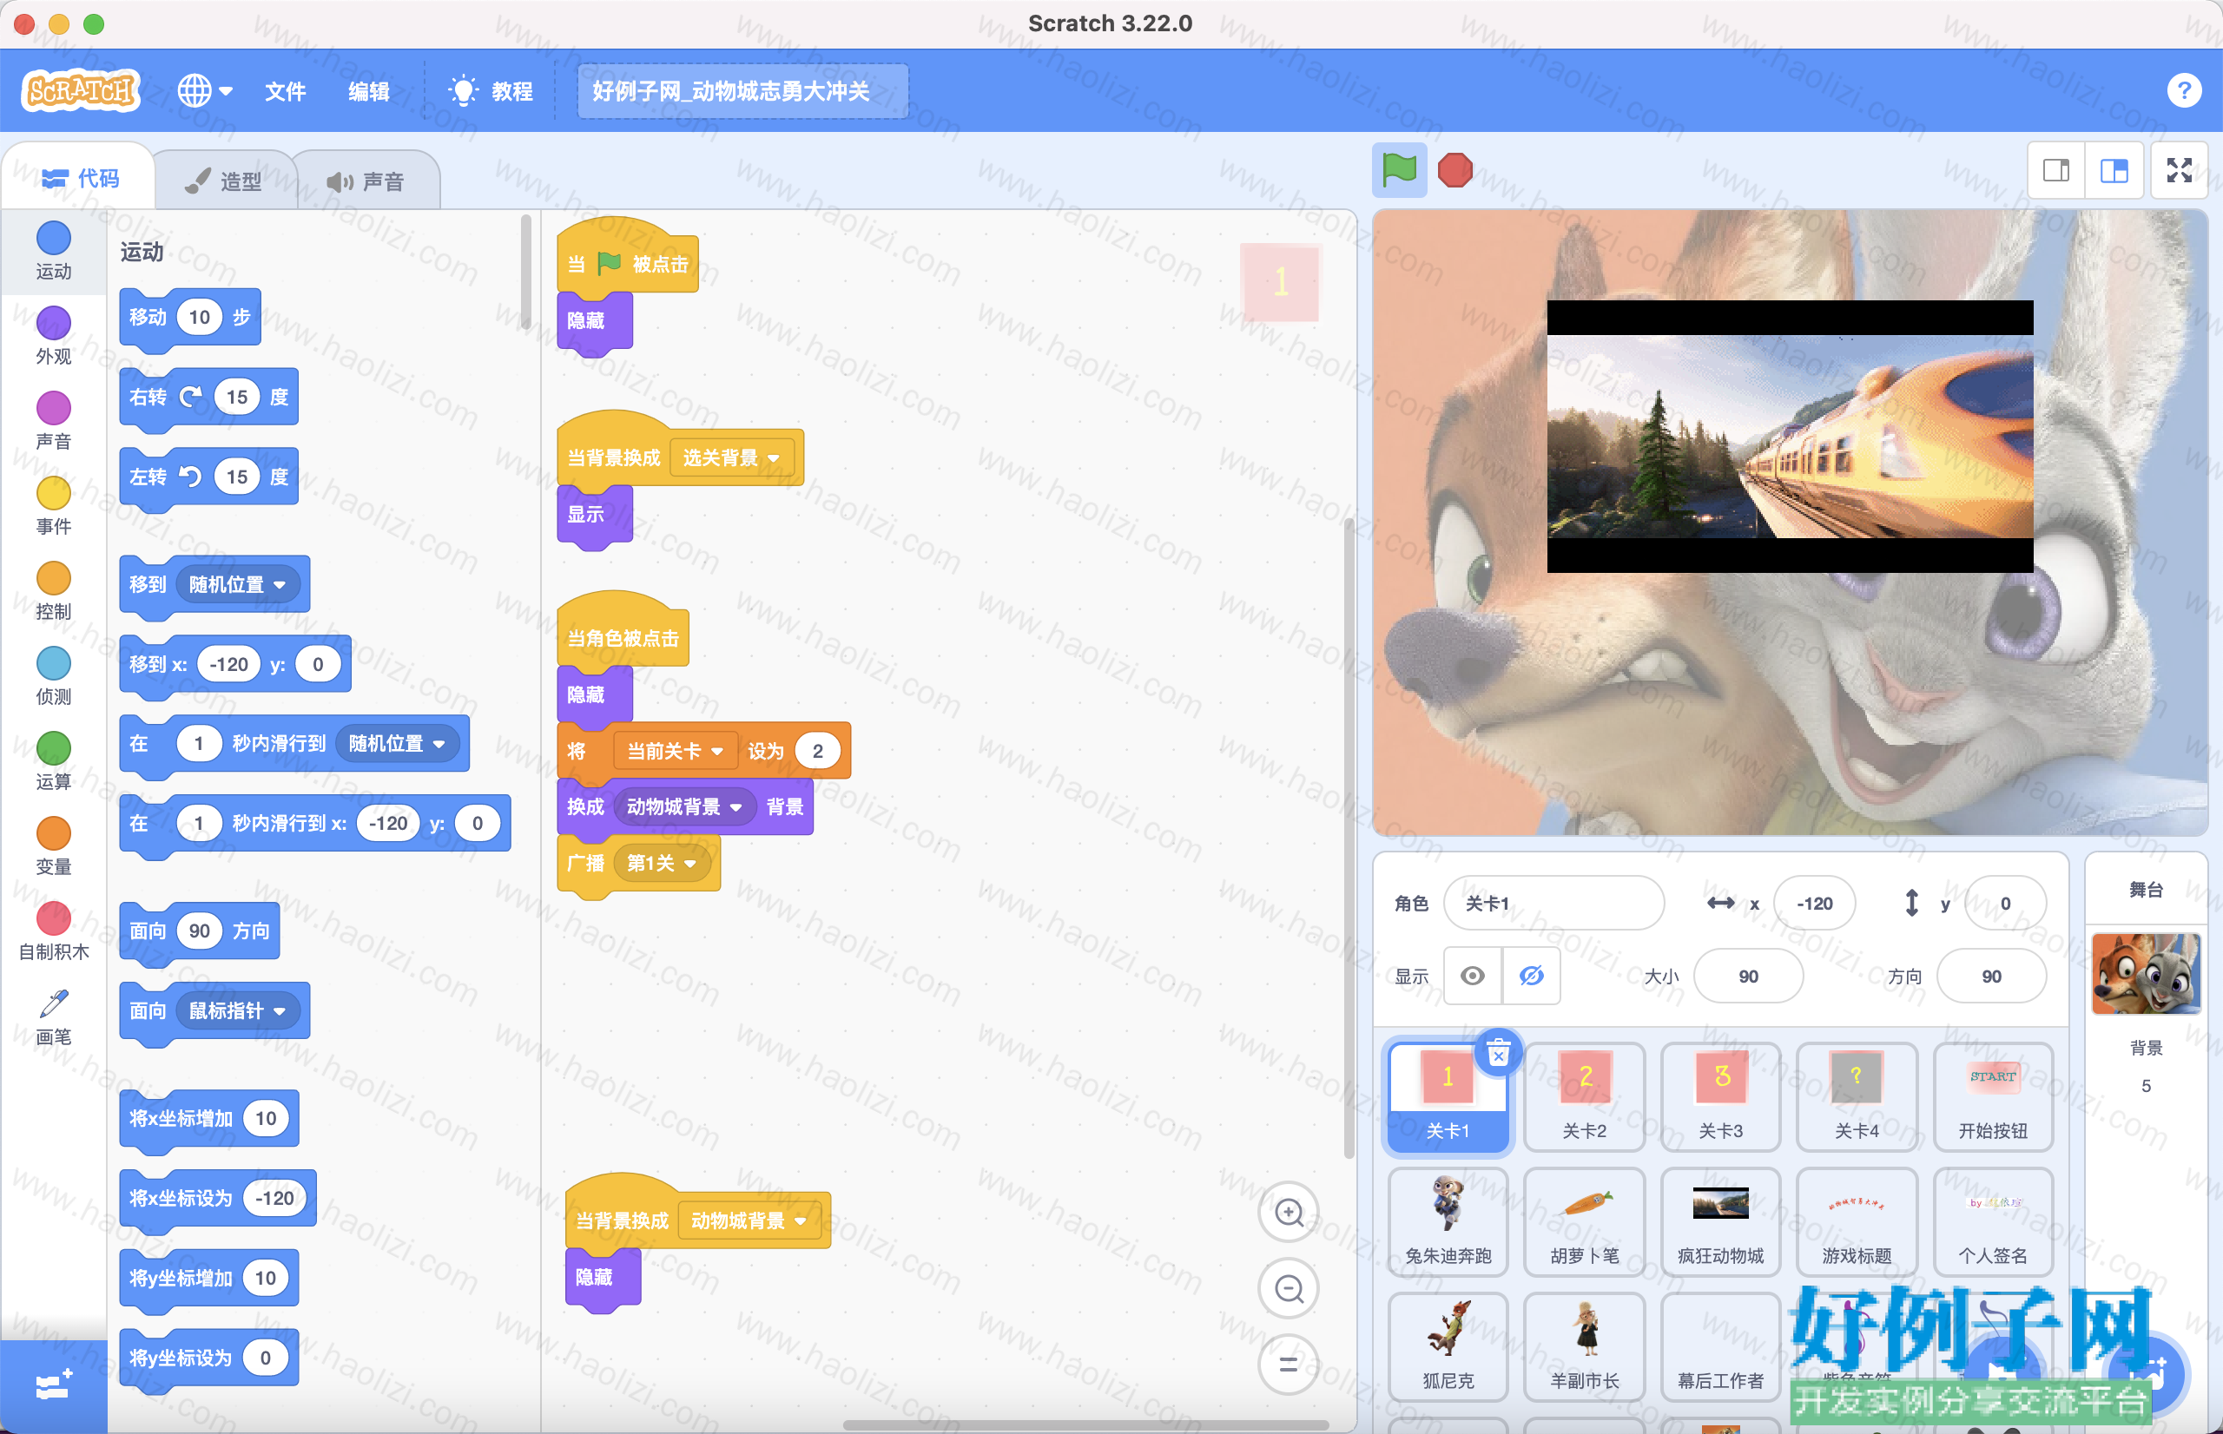Screen dimensions: 2223x1434
Task: Select sprite 狐尼克
Action: [x=1448, y=1346]
